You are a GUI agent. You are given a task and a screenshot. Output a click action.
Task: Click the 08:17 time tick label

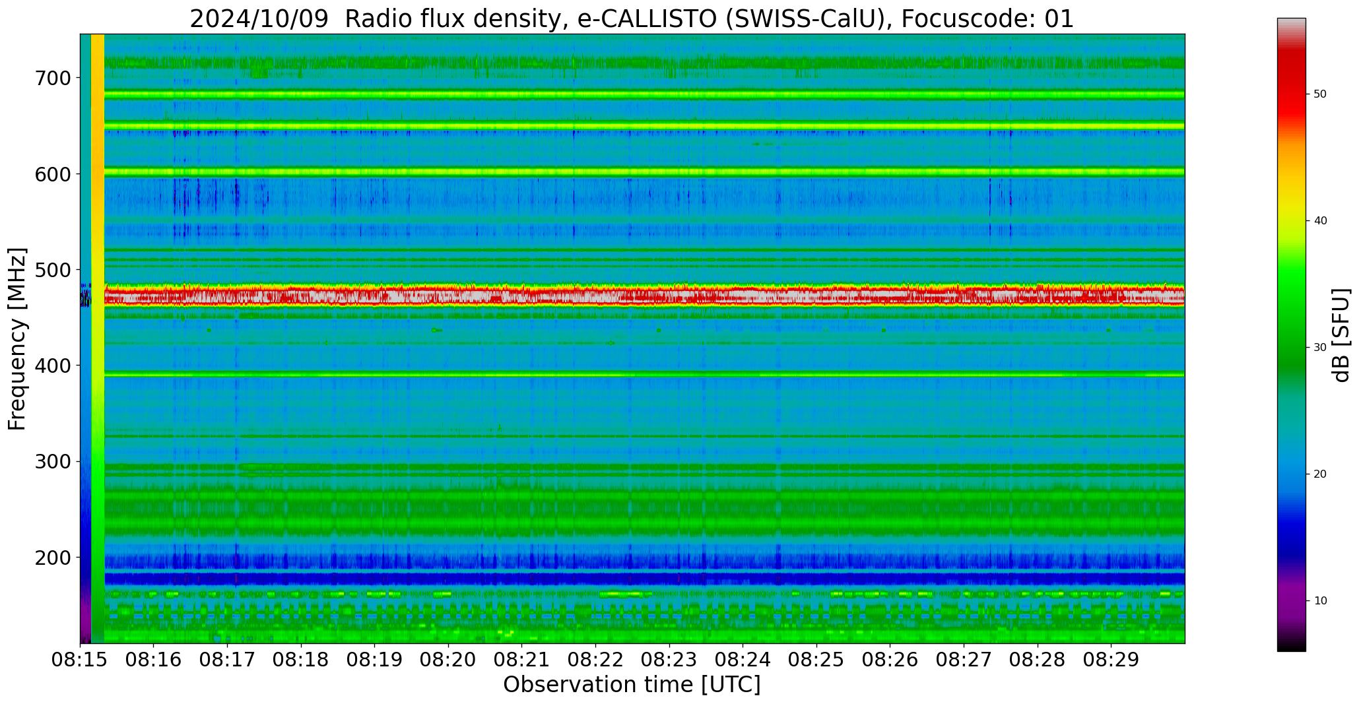[x=228, y=660]
